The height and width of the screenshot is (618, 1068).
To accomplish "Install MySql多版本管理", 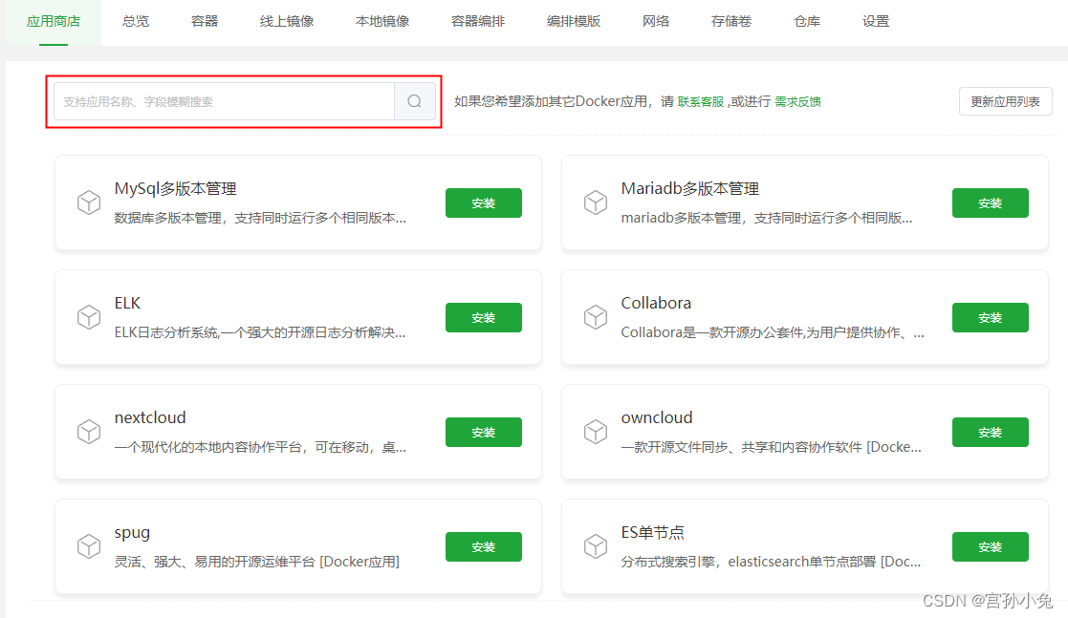I will [x=484, y=202].
